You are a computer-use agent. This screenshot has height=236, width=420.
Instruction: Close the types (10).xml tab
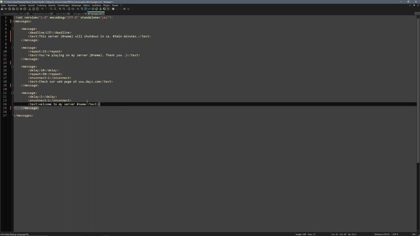click(x=69, y=14)
